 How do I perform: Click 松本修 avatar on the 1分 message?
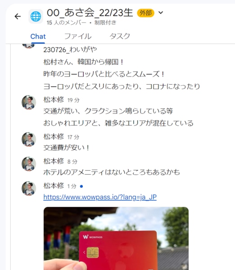29,188
